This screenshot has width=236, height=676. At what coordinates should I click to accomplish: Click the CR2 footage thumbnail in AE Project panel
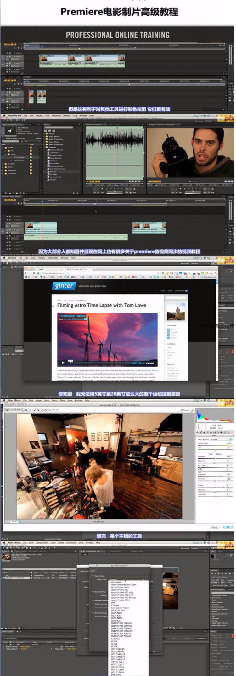[5, 557]
